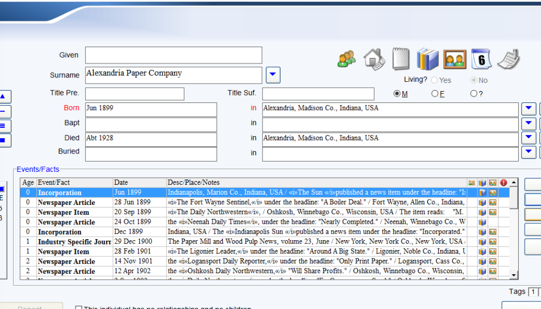The width and height of the screenshot is (541, 309).
Task: Open the Bapt place dropdown arrow
Action: pyautogui.click(x=528, y=123)
